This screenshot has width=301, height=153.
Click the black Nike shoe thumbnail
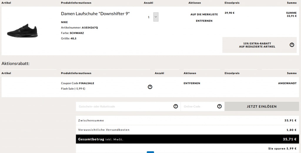click(22, 31)
